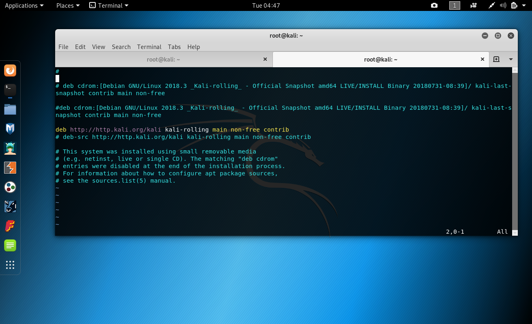Screen dimensions: 532x324
Task: Open the Edit menu
Action: (x=80, y=47)
